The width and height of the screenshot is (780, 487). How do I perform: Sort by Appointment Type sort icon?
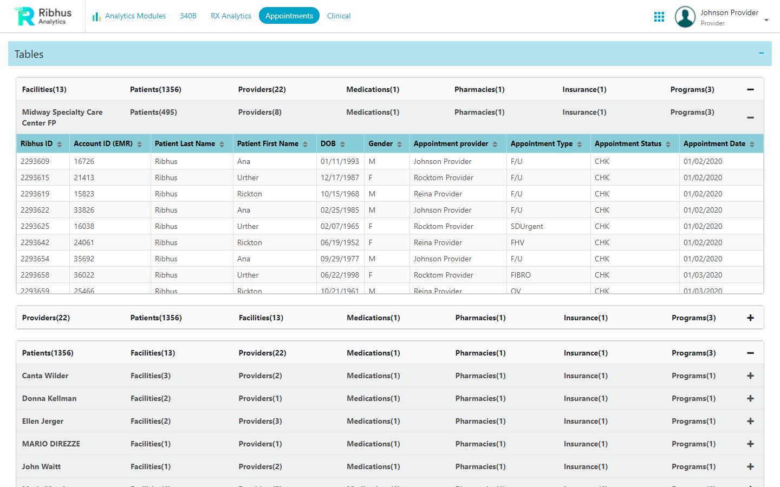pyautogui.click(x=579, y=144)
